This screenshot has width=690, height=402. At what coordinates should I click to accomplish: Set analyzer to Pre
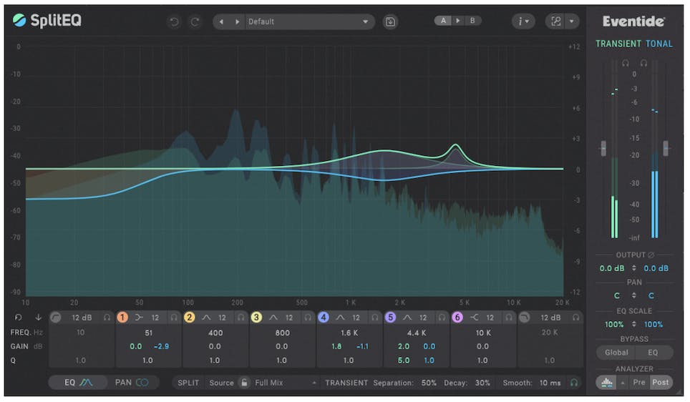coord(638,383)
